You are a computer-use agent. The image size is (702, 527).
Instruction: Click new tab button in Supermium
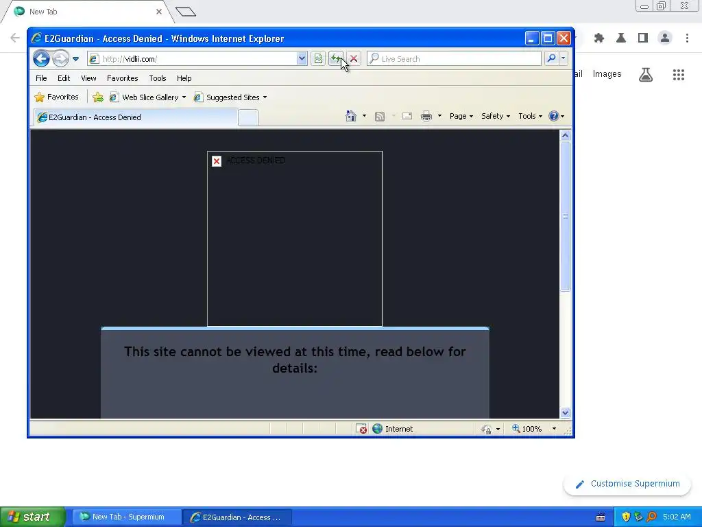point(186,12)
